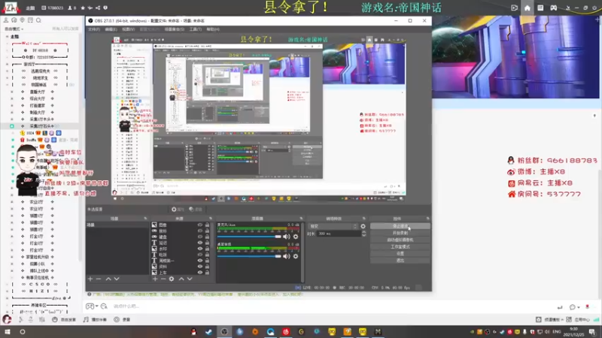Open the home icon in YY top right

point(528,8)
